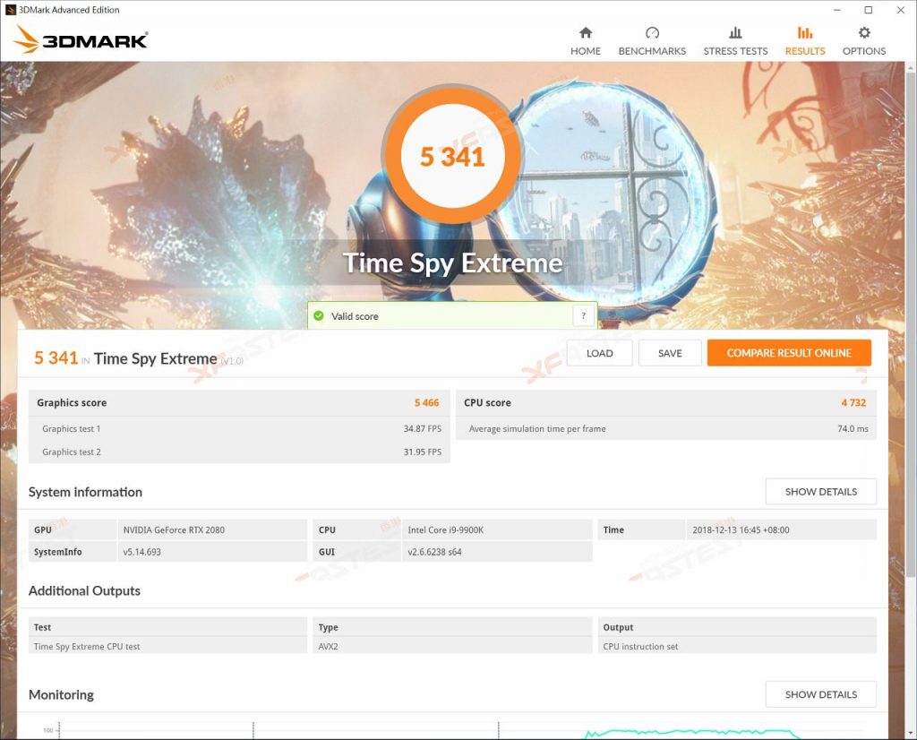
Task: Maximize the 3DMark window
Action: (869, 10)
